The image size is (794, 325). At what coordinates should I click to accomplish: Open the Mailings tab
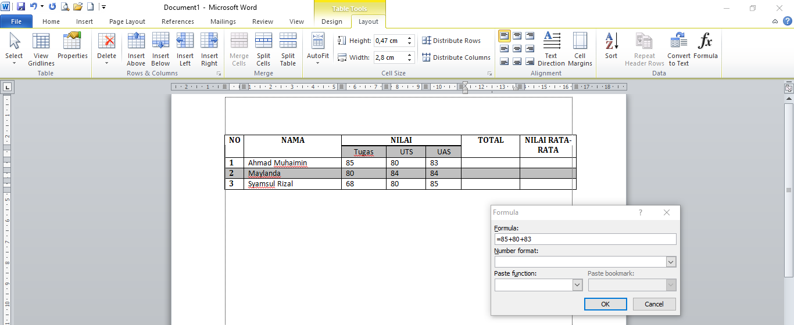pos(223,21)
